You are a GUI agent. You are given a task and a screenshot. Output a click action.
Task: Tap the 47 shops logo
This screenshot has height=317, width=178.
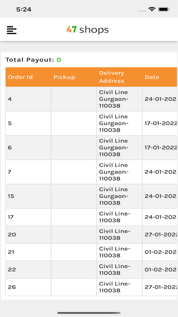88,30
